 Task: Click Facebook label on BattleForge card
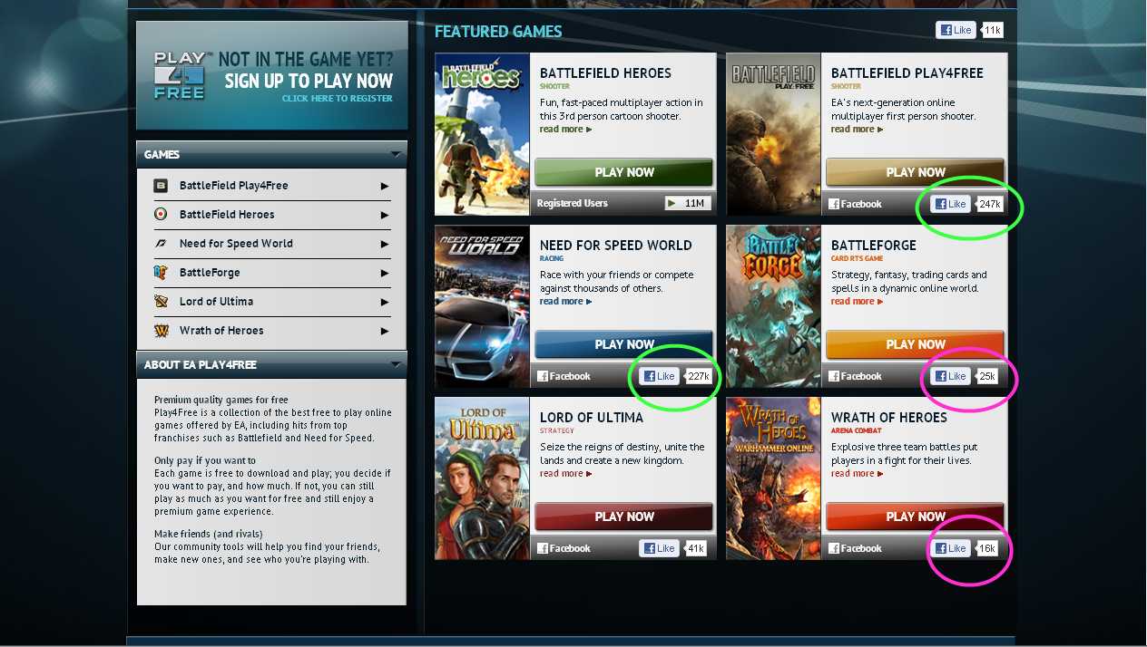(855, 376)
